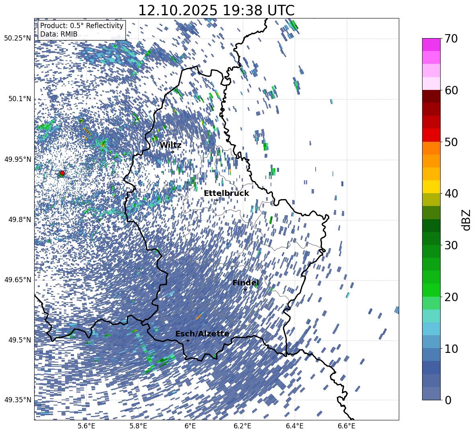The height and width of the screenshot is (434, 476).
Task: Click the cross marker below Esch/Alzette
Action: 188,340
